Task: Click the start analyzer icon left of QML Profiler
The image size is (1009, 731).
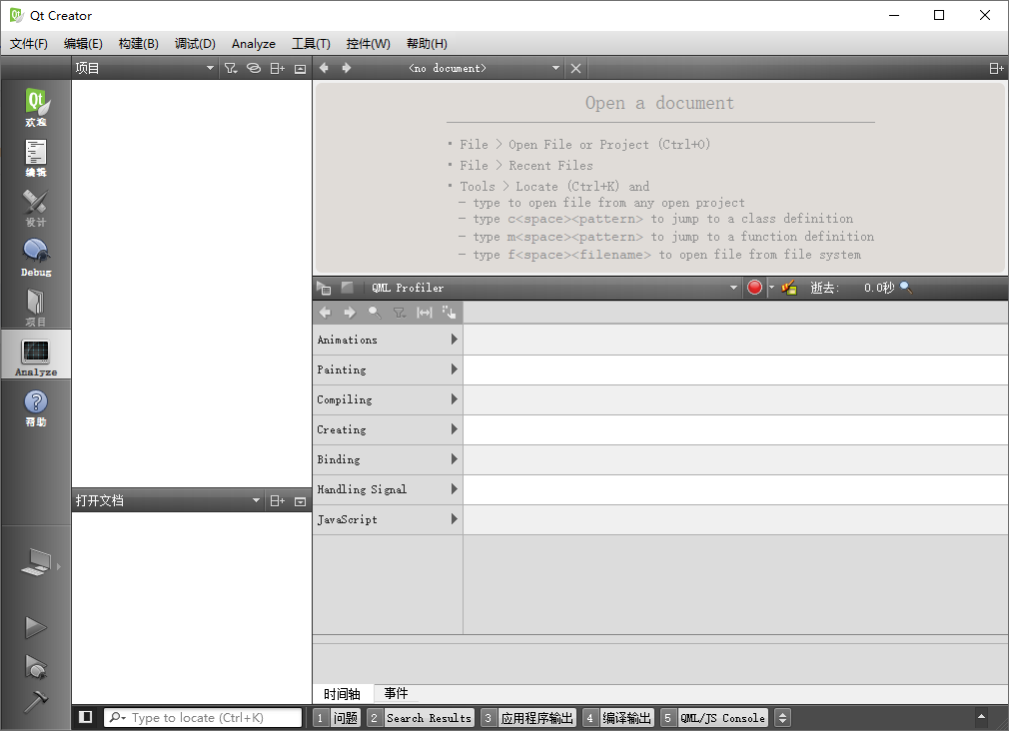Action: click(x=324, y=288)
